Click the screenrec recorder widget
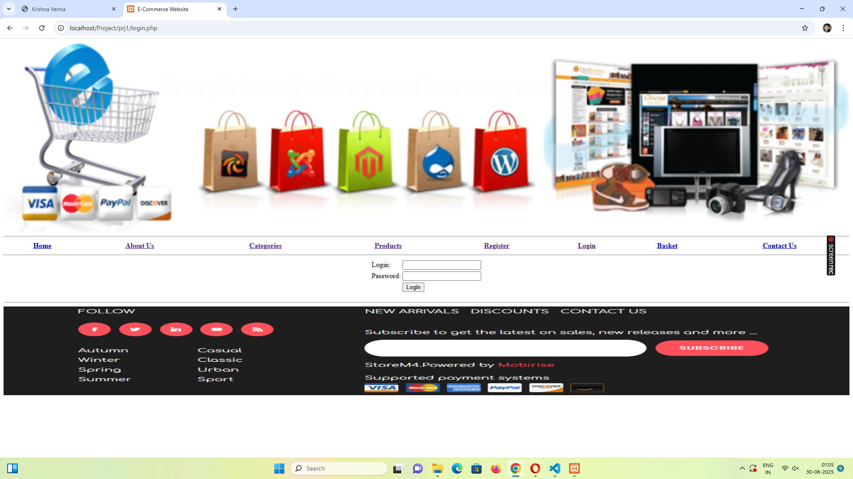The height and width of the screenshot is (479, 853). [x=831, y=255]
